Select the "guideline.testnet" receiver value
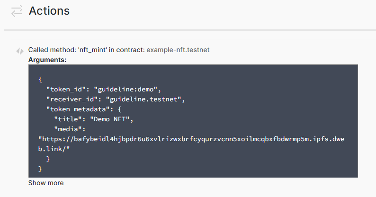Viewport: 376px width, 197px height. (143, 99)
